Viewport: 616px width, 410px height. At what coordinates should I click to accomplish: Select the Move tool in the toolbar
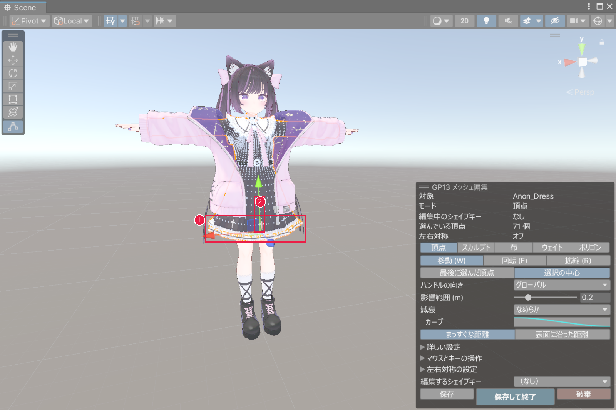13,60
